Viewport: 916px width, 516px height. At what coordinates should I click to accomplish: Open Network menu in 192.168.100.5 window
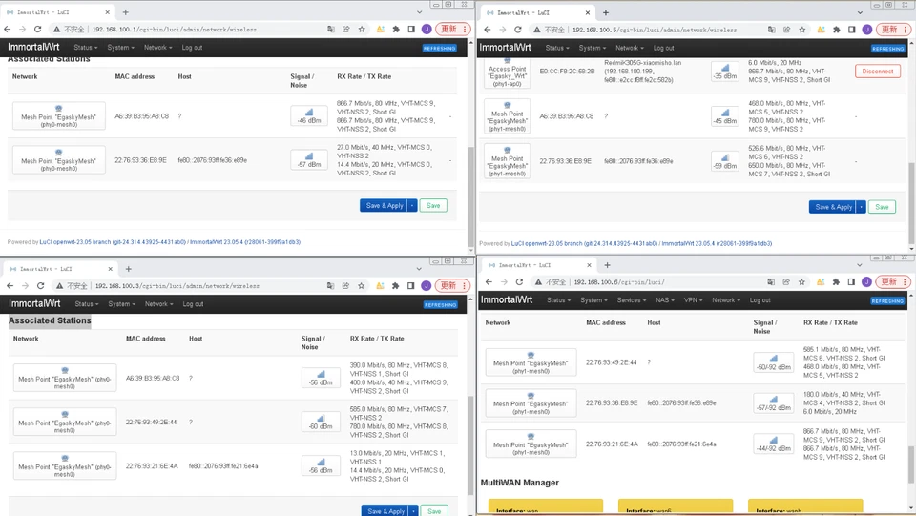[629, 48]
